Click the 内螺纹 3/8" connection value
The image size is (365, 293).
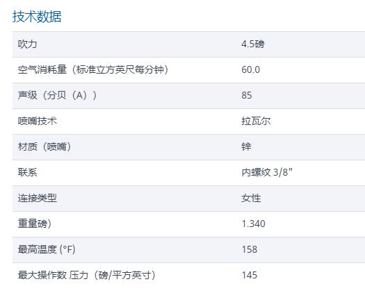click(267, 172)
